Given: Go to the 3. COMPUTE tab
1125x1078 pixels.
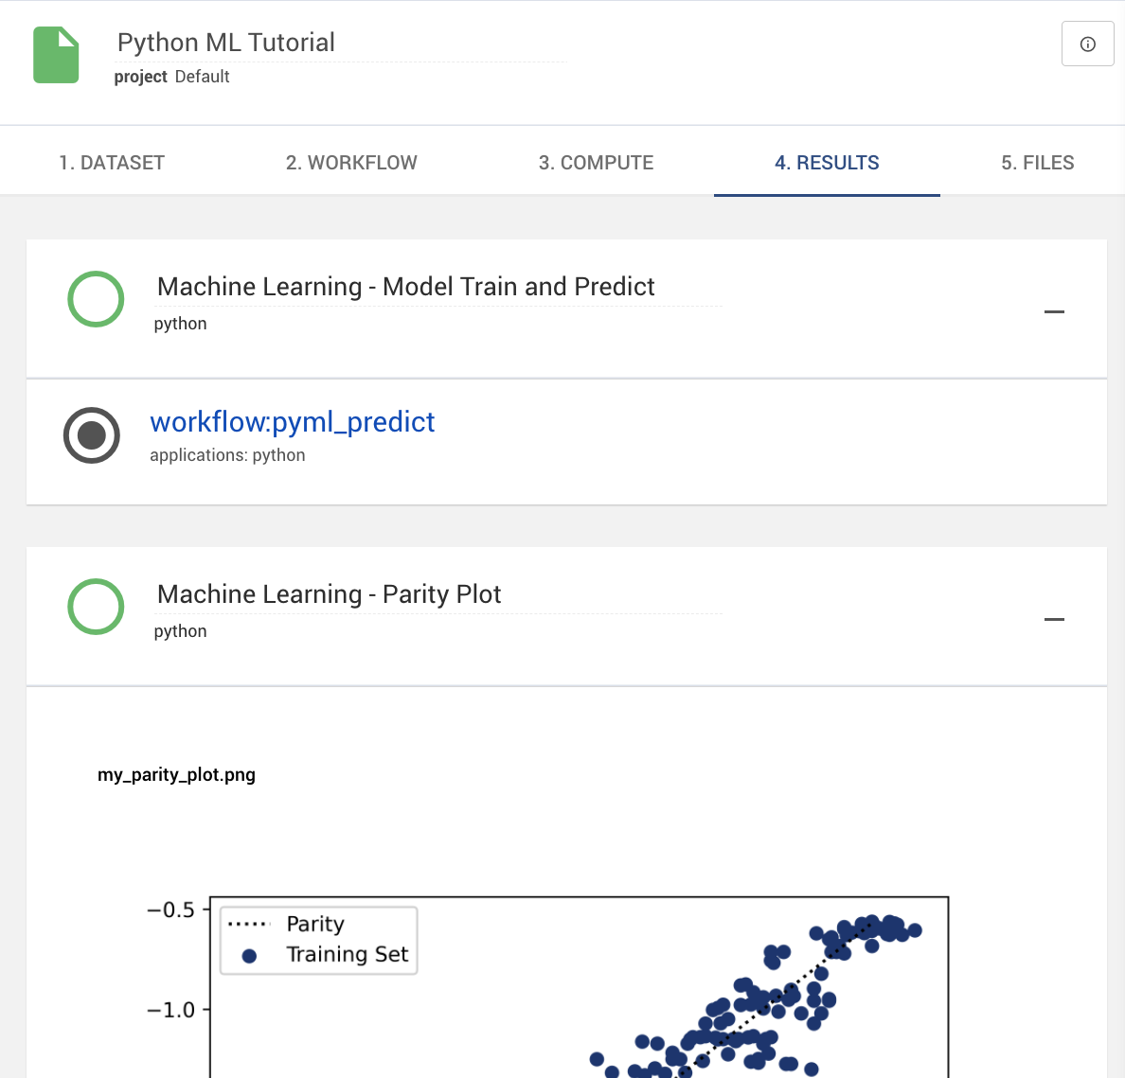Looking at the screenshot, I should tap(596, 162).
